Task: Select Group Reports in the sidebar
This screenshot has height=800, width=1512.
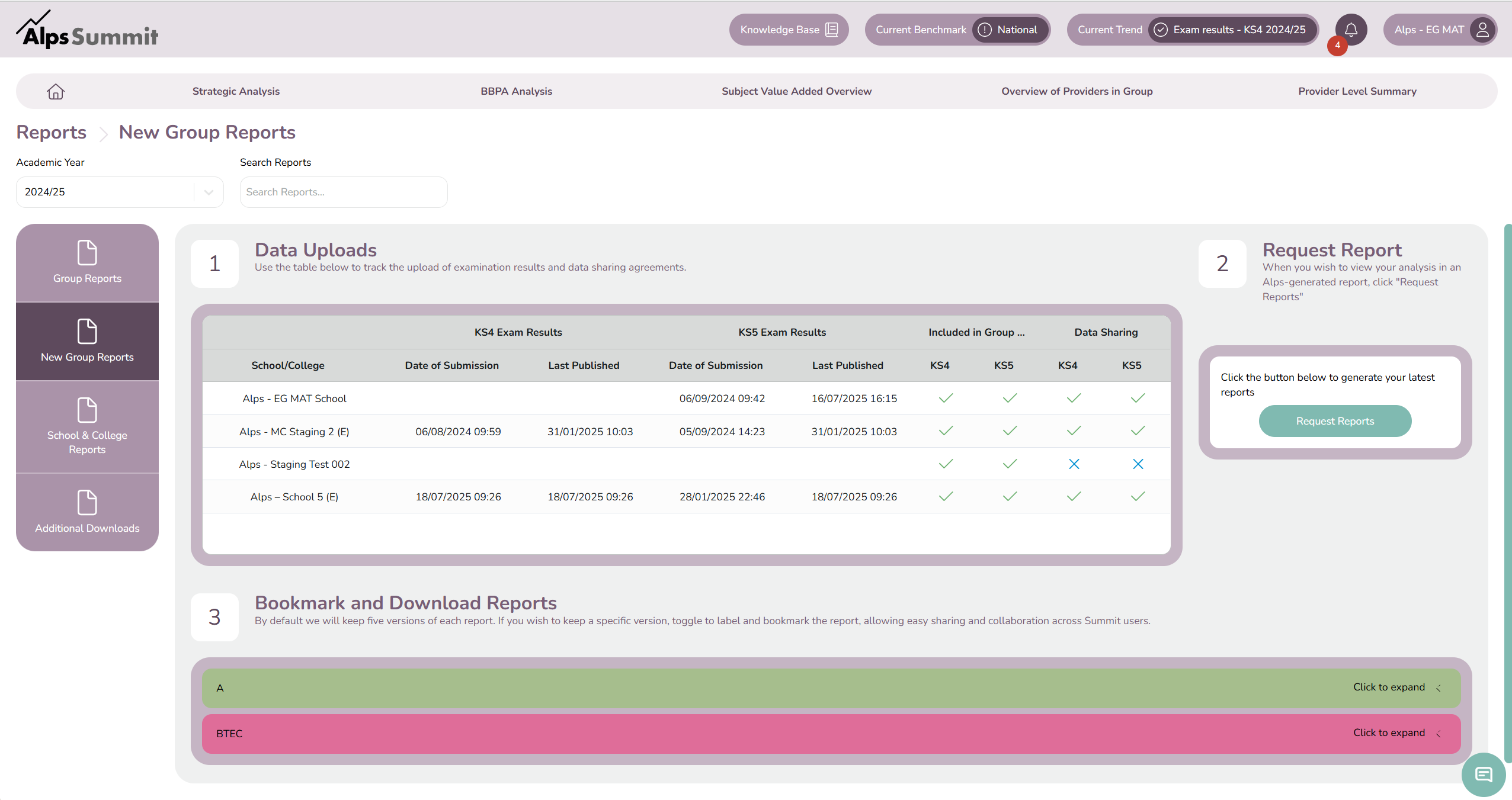Action: click(x=87, y=263)
